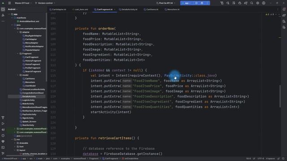This screenshot has width=287, height=161.
Task: Open the Problems tool window
Action: (3, 136)
